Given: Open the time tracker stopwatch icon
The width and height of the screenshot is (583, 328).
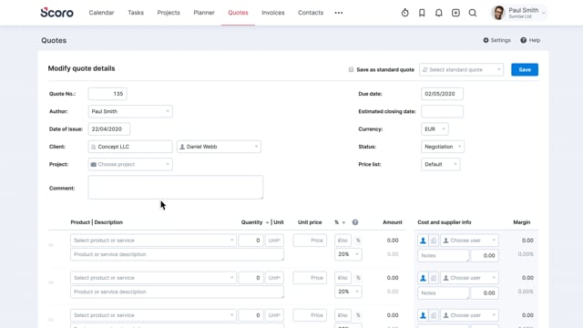Looking at the screenshot, I should tap(404, 13).
